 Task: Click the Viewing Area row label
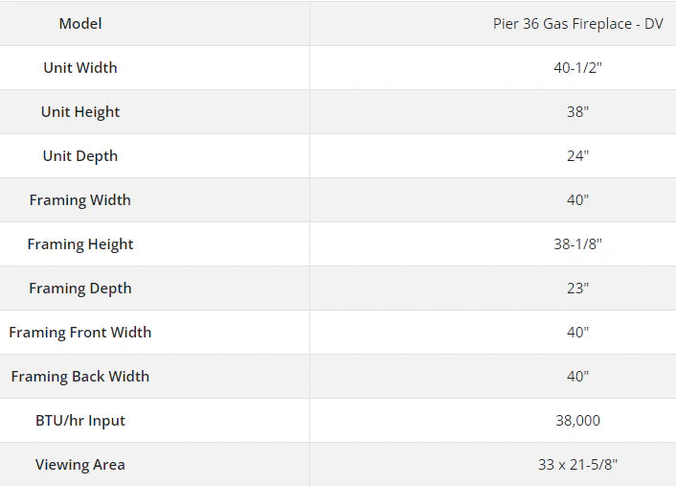(80, 464)
